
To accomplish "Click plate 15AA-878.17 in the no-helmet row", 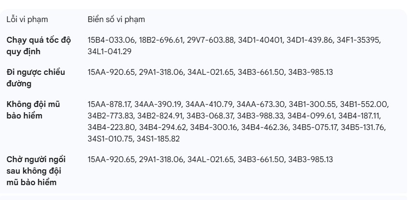I will coord(109,104).
